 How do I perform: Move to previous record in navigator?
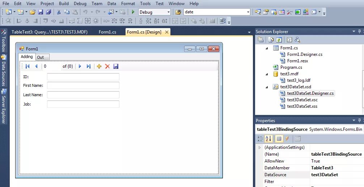tap(36, 66)
